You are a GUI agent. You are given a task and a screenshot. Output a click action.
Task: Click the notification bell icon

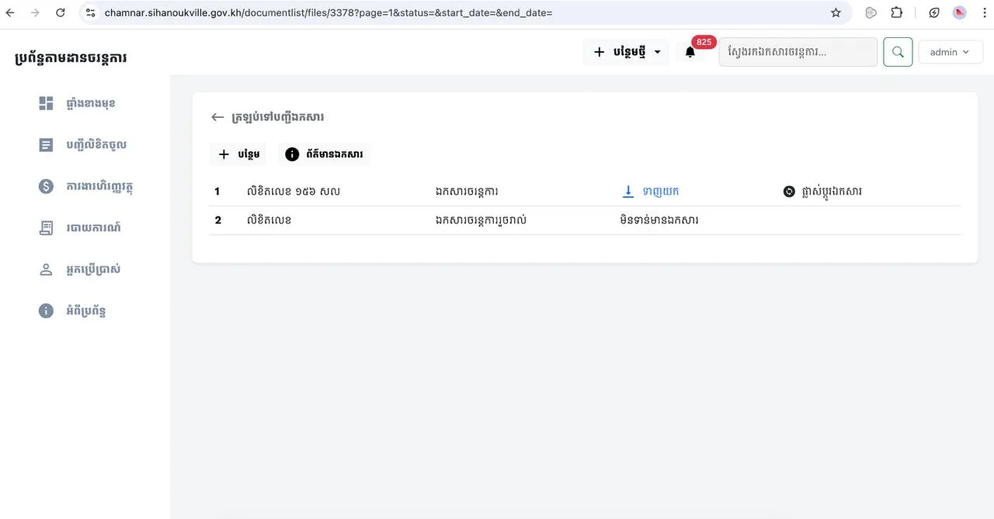690,52
